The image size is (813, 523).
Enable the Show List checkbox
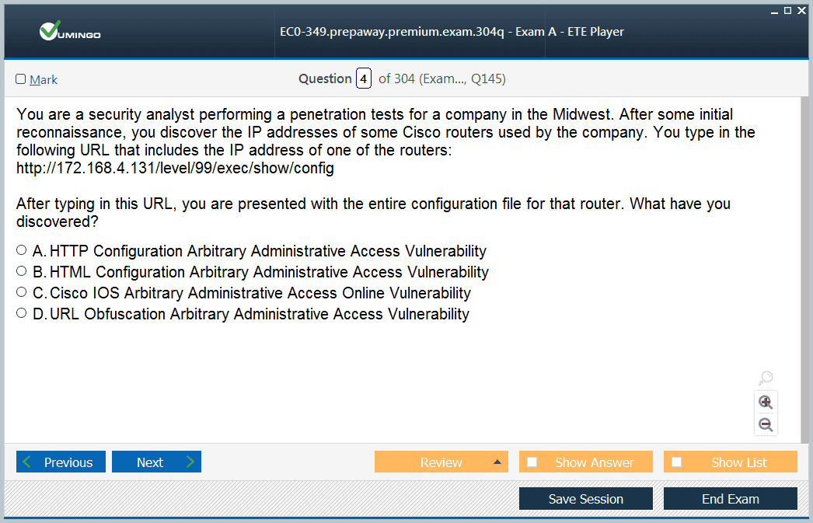coord(677,462)
